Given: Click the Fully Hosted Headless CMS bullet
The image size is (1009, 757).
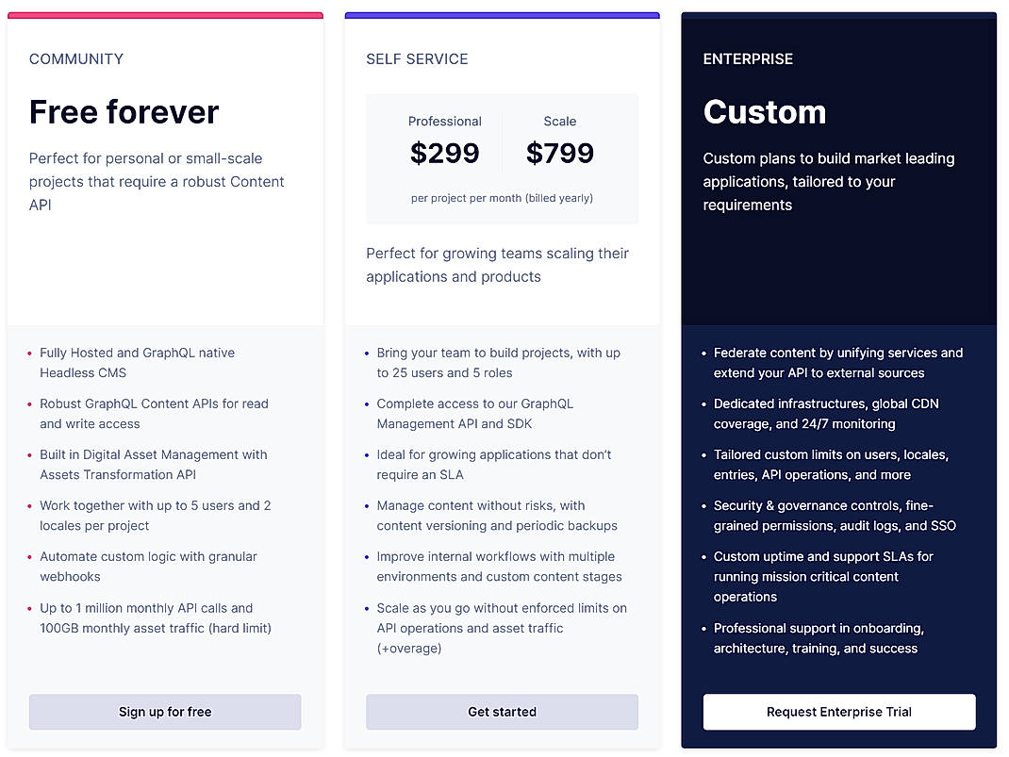Looking at the screenshot, I should click(x=137, y=362).
